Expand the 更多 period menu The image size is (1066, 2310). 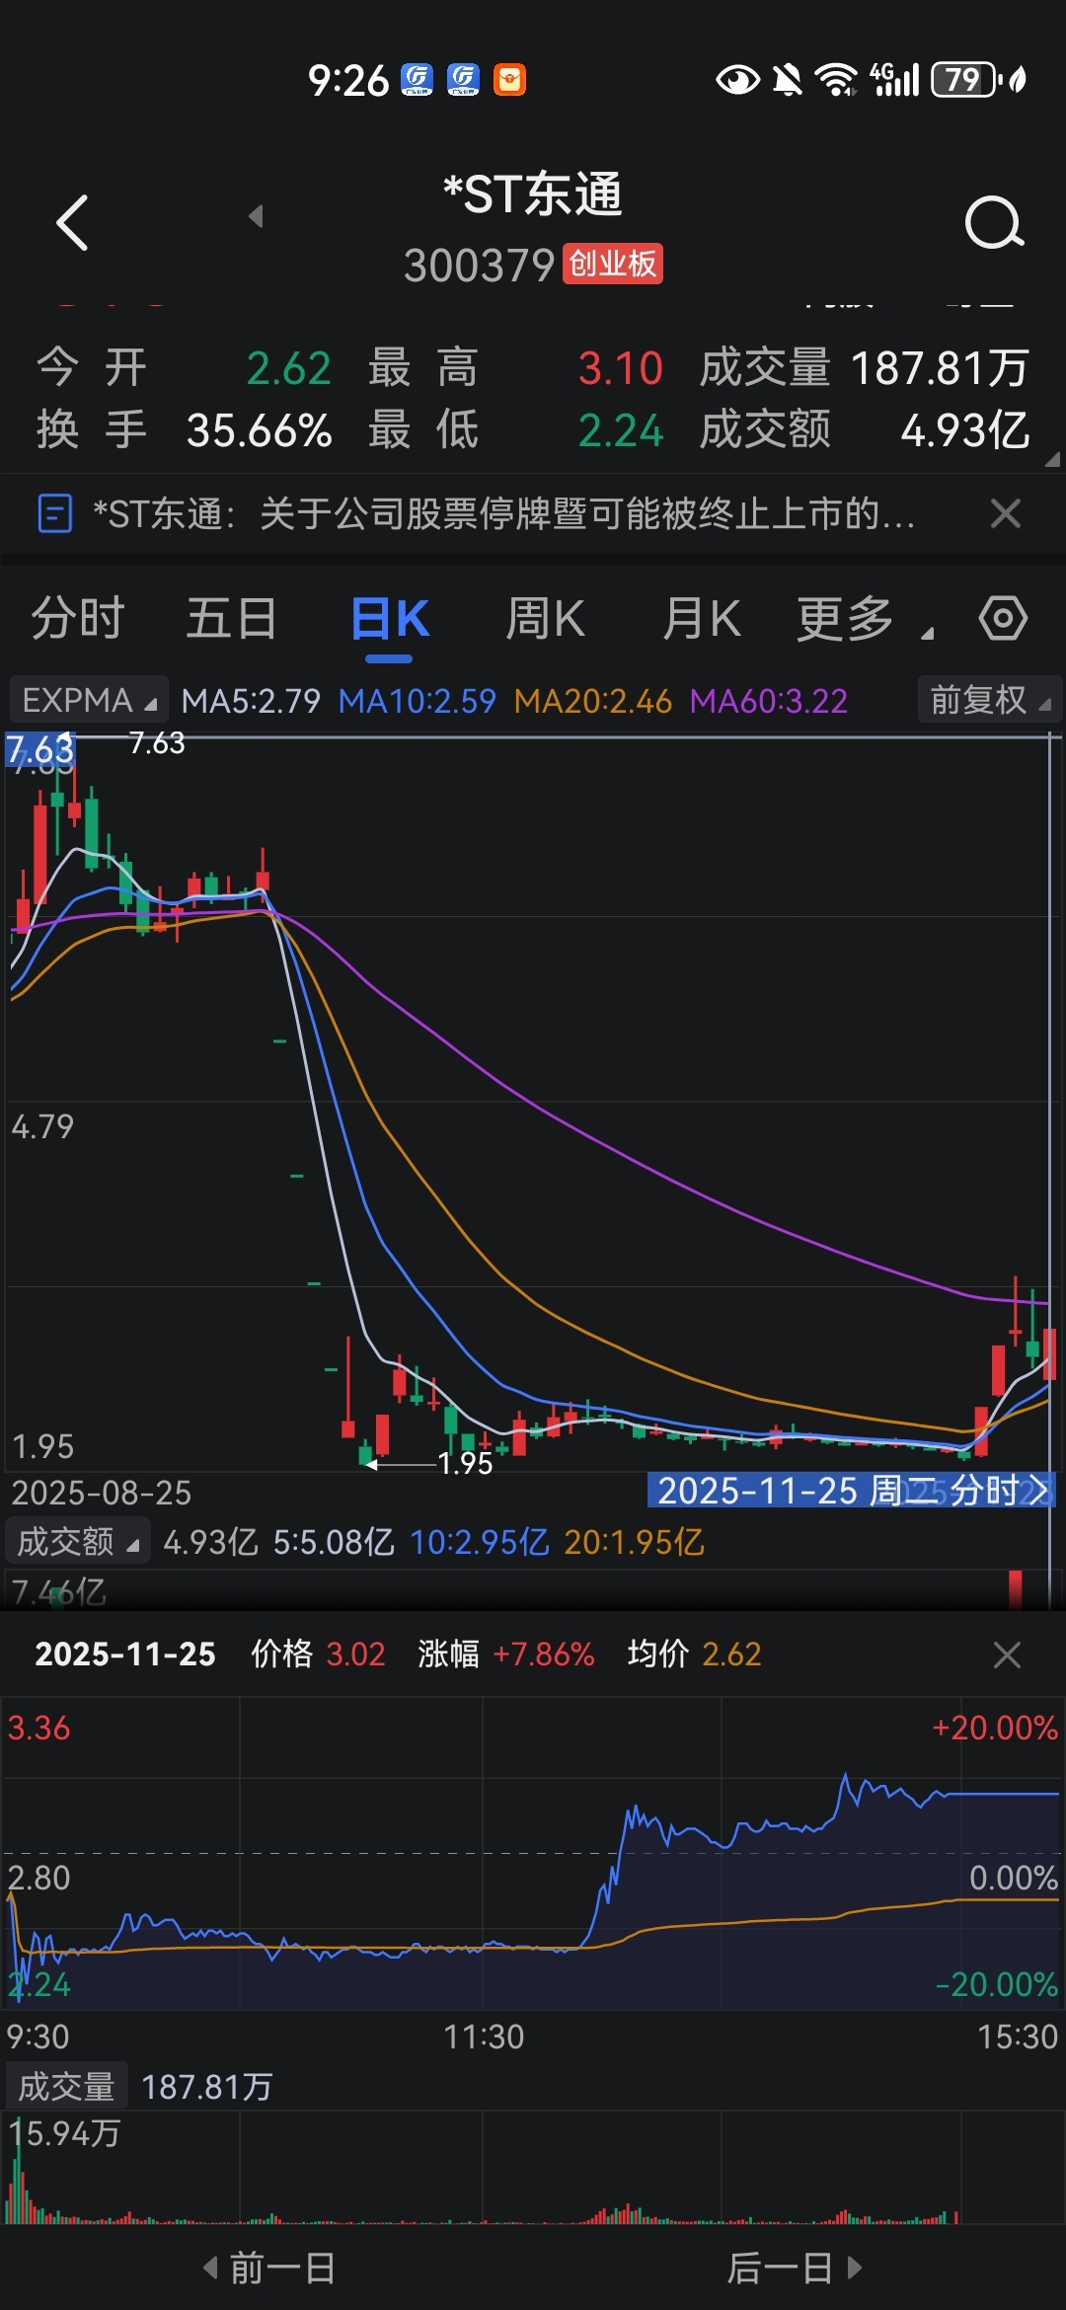click(x=864, y=620)
